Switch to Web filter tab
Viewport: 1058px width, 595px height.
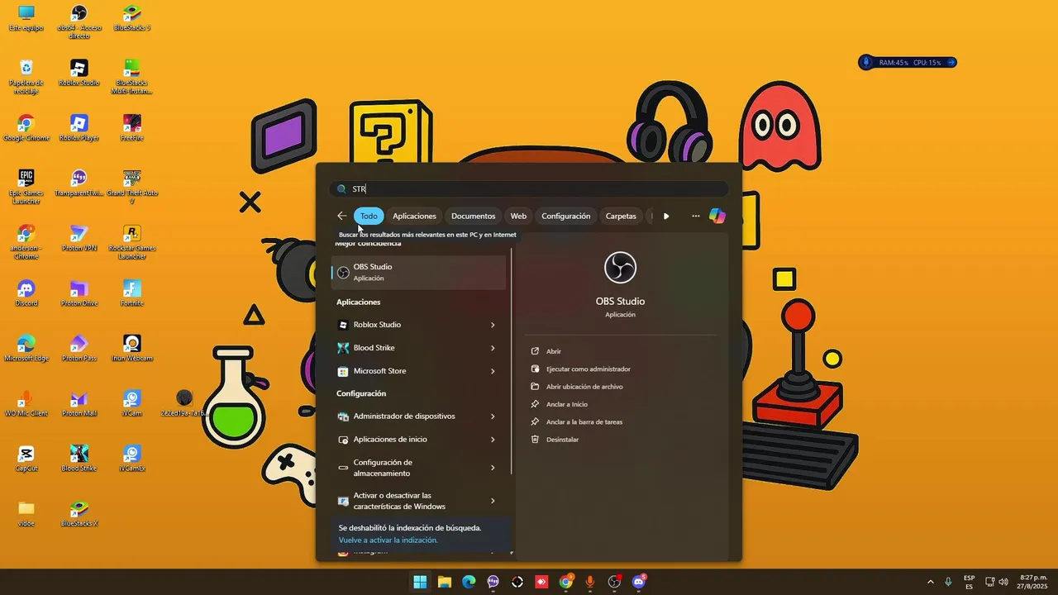coord(518,216)
